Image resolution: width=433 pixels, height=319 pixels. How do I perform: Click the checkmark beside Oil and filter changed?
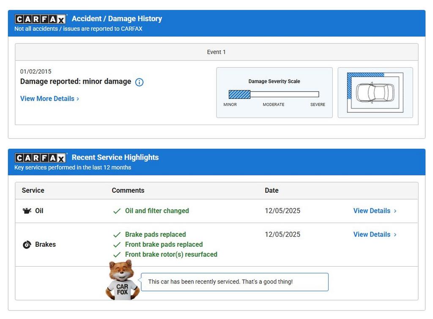pos(117,211)
